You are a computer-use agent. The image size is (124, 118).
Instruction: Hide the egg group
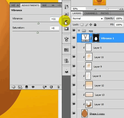pyautogui.click(x=74, y=30)
